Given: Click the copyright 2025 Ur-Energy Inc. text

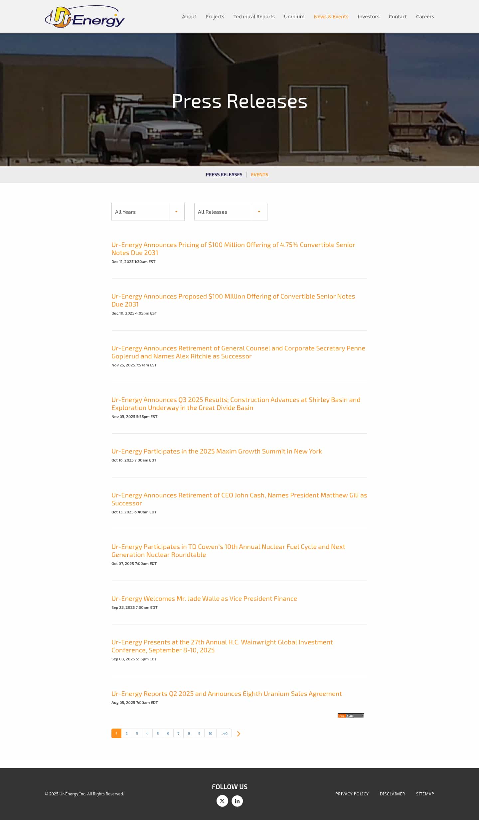Looking at the screenshot, I should pyautogui.click(x=84, y=794).
